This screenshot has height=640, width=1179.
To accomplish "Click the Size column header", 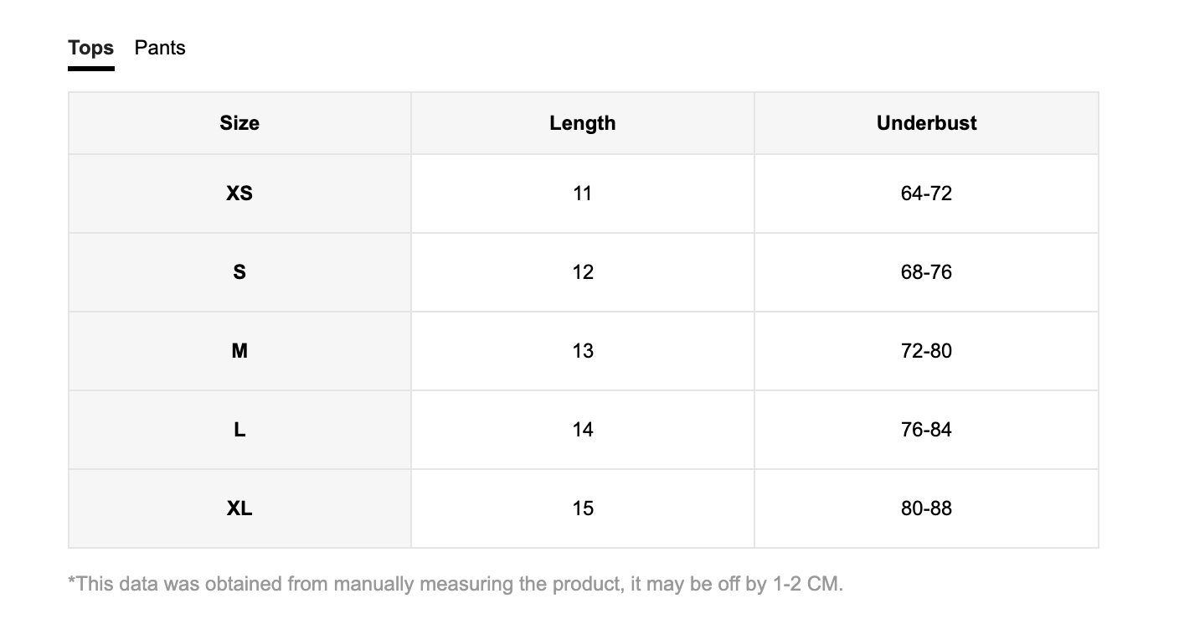I will 239,123.
